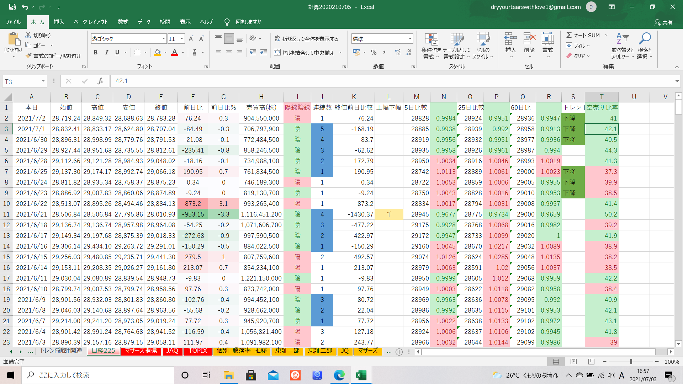Open the データ ribbon tab

[x=144, y=22]
